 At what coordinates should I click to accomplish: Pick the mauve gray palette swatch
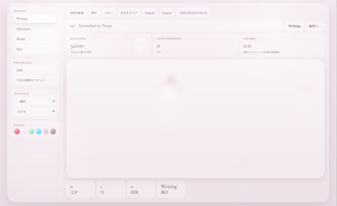click(x=53, y=131)
